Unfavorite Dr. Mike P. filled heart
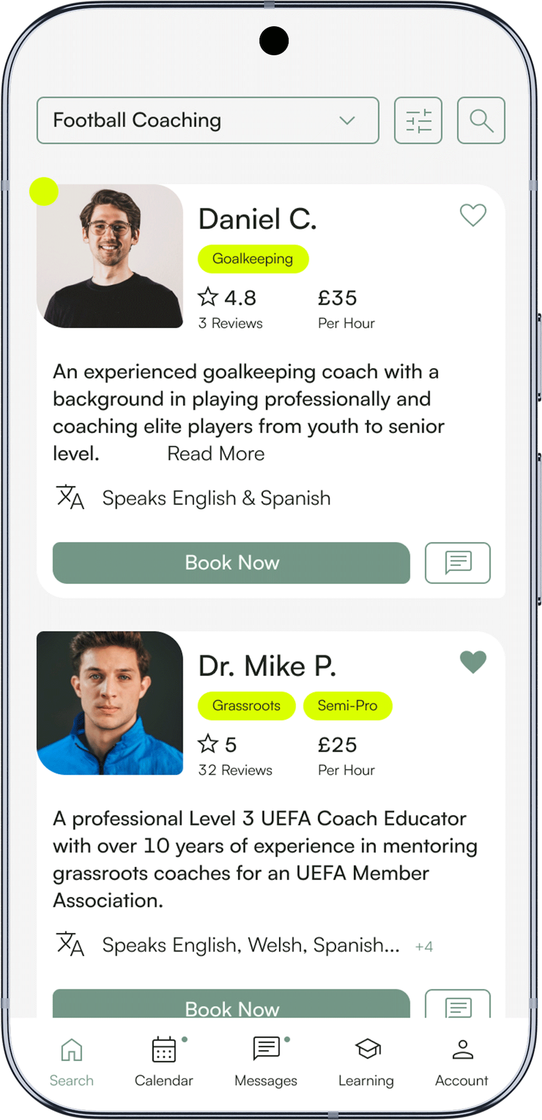Screen dimensions: 542x1120 (473, 662)
